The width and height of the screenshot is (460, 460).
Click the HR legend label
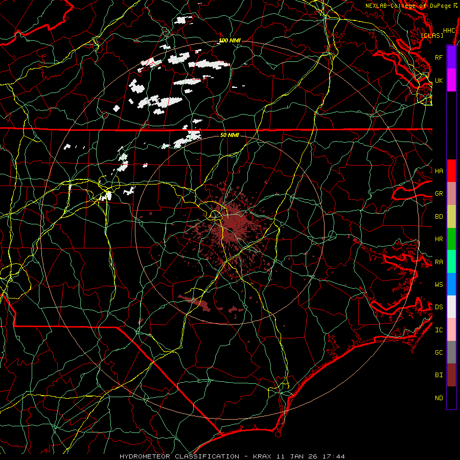439,239
